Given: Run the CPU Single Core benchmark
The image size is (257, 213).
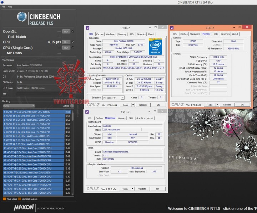Looking at the screenshot, I should (66, 48).
